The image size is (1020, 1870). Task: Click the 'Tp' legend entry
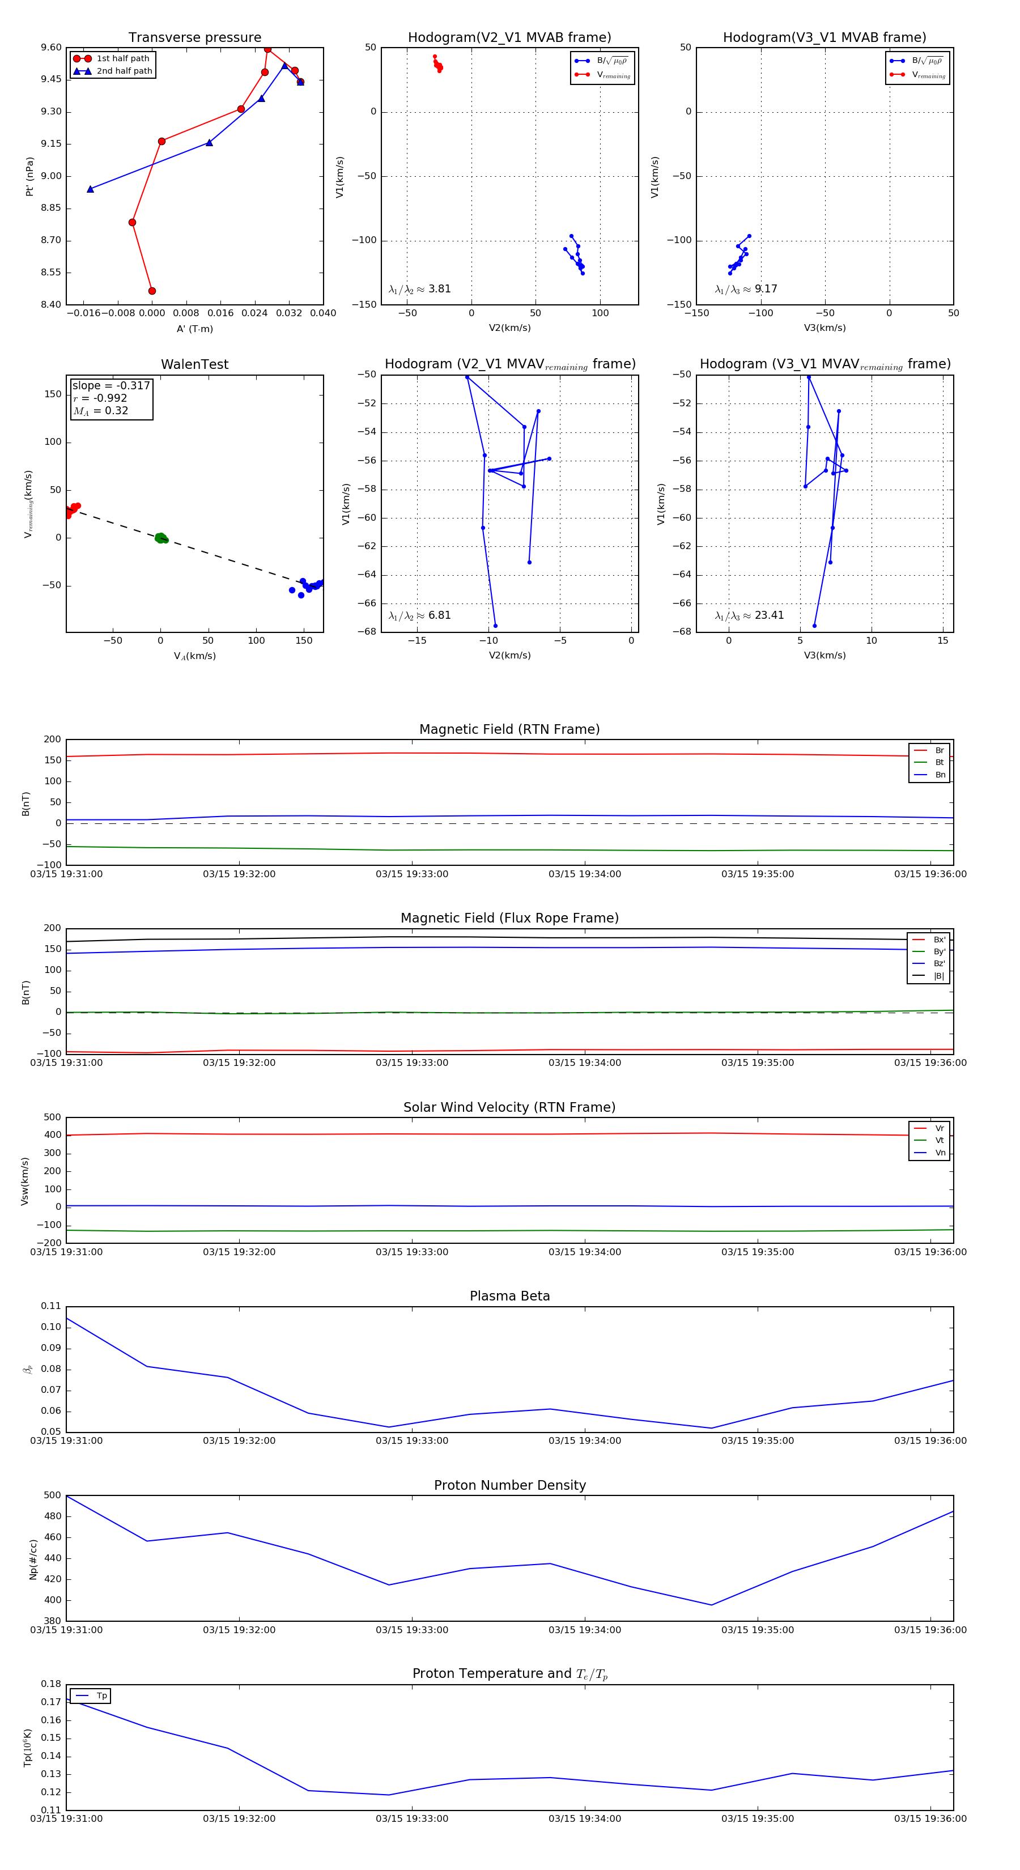[92, 1697]
